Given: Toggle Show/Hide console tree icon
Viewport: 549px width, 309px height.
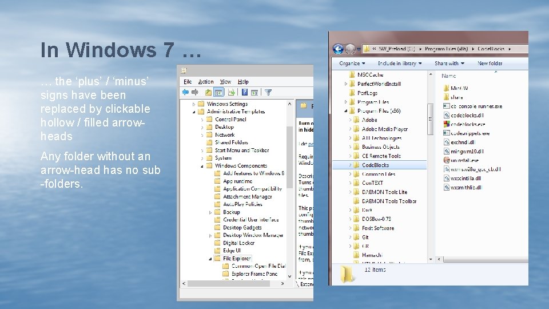Looking at the screenshot, I should [x=218, y=92].
